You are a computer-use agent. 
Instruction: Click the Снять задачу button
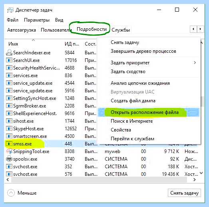tap(184, 193)
